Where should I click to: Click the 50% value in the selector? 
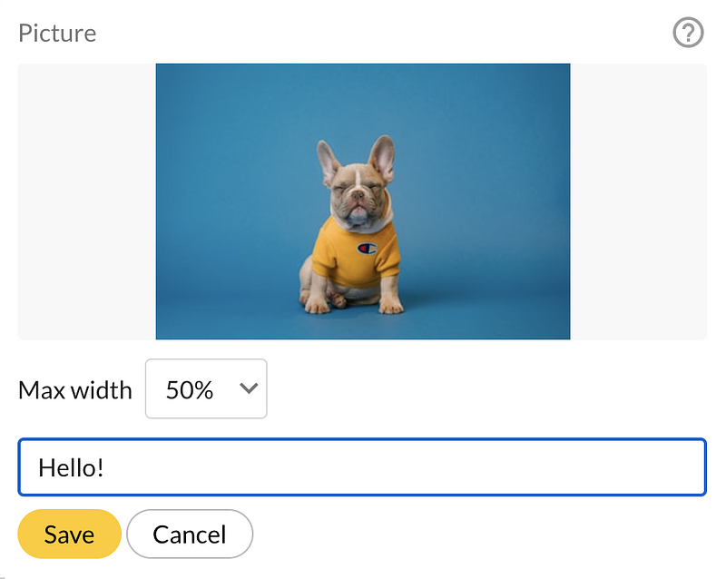[x=190, y=390]
